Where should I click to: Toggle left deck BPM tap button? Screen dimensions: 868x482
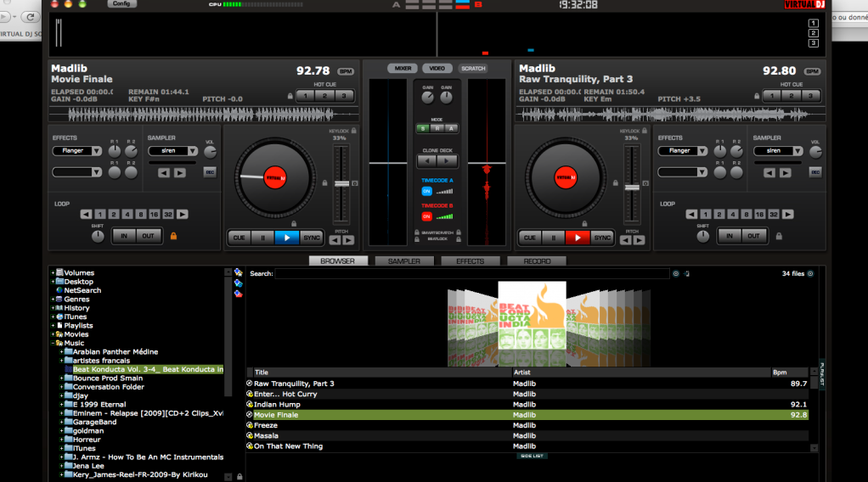tap(346, 71)
